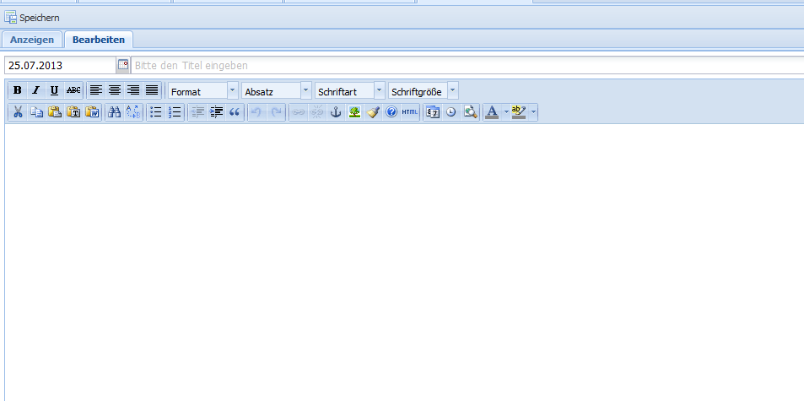
Task: Apply the text color button
Action: [x=492, y=112]
